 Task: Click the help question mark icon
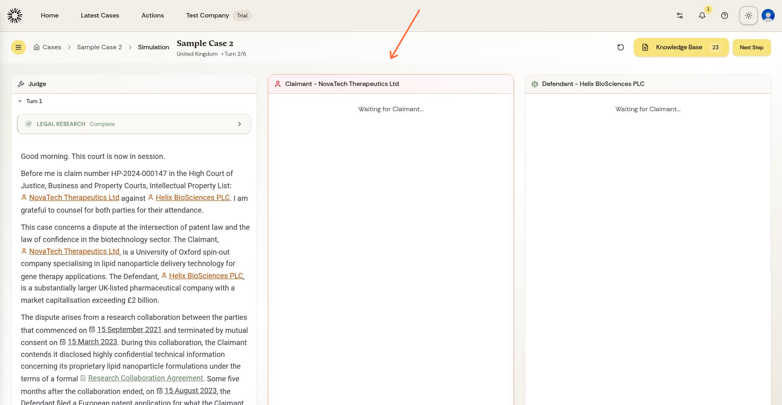pyautogui.click(x=725, y=15)
